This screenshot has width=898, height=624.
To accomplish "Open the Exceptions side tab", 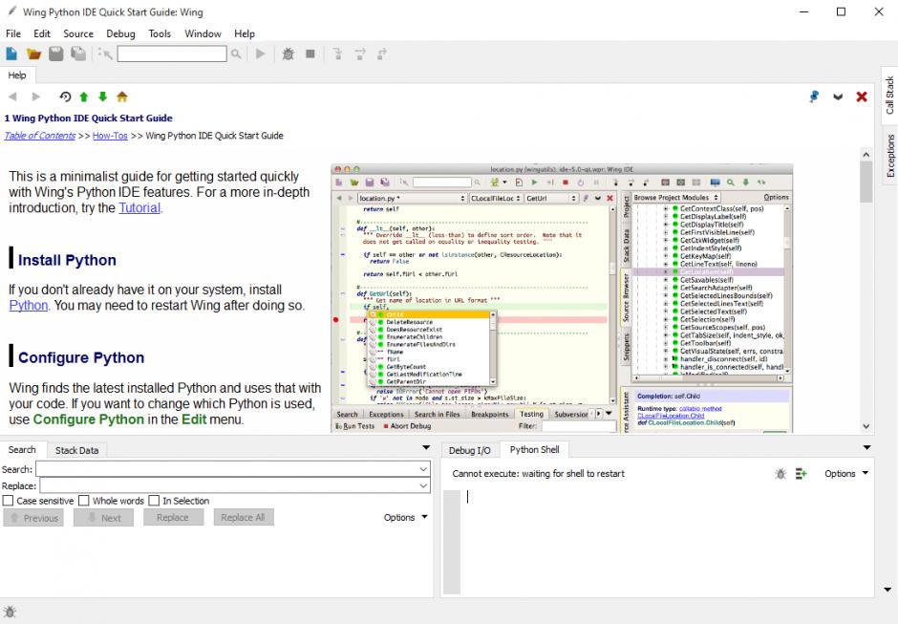I will pos(890,156).
